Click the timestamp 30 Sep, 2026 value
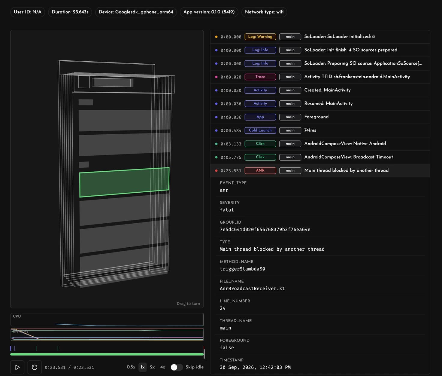 click(255, 367)
